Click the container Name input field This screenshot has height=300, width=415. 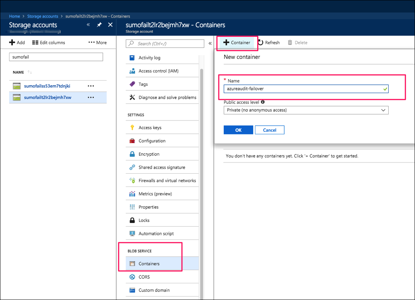(306, 89)
